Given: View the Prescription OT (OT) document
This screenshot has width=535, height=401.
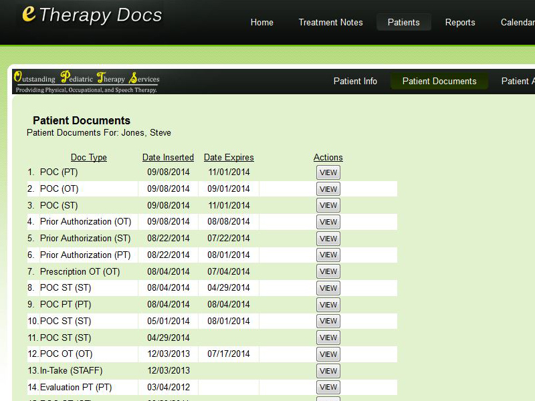Looking at the screenshot, I should point(328,271).
